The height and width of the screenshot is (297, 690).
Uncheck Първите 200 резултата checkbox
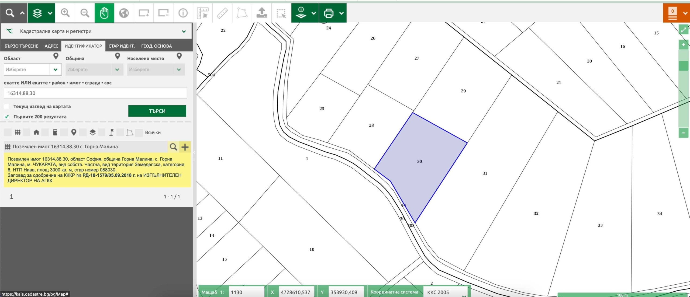(x=7, y=117)
